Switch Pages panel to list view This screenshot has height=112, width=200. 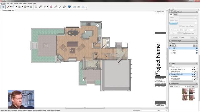(x=194, y=46)
